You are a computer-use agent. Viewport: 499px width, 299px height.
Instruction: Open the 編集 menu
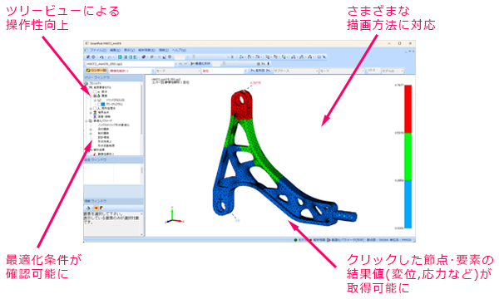pos(116,50)
